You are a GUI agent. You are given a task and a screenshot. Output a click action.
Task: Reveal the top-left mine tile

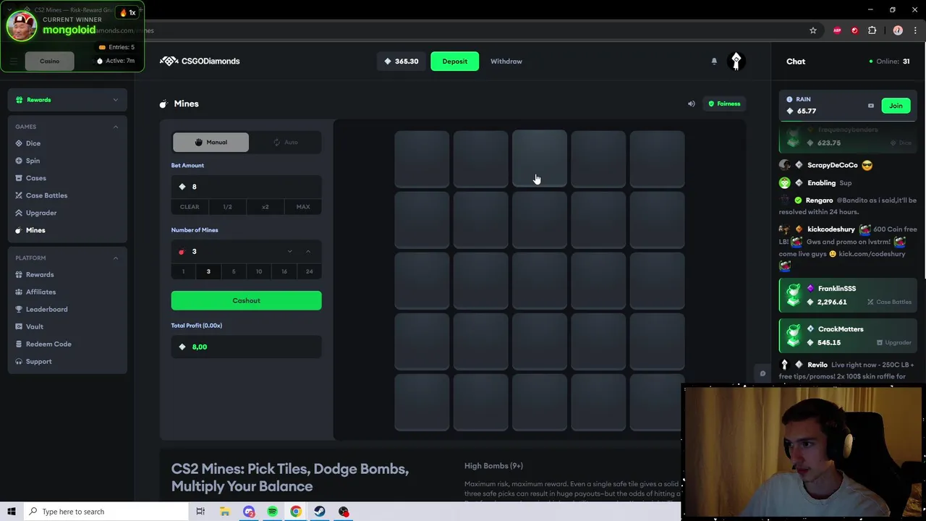click(422, 159)
